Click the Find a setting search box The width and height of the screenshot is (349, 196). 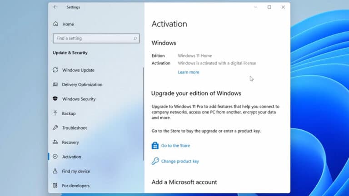pos(93,39)
